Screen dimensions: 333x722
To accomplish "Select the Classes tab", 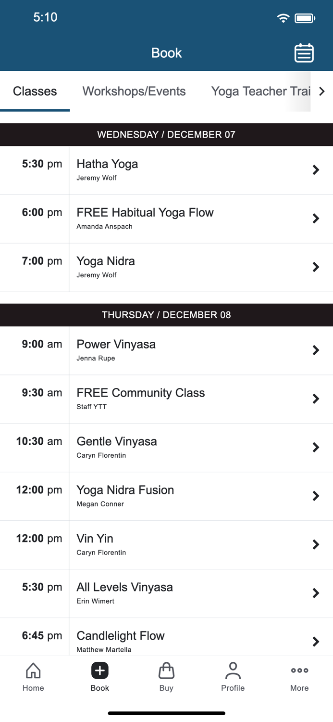I will 35,91.
